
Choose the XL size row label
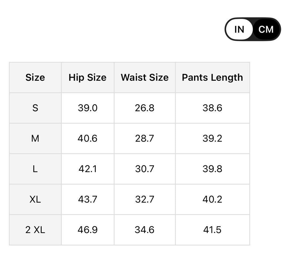tap(35, 199)
